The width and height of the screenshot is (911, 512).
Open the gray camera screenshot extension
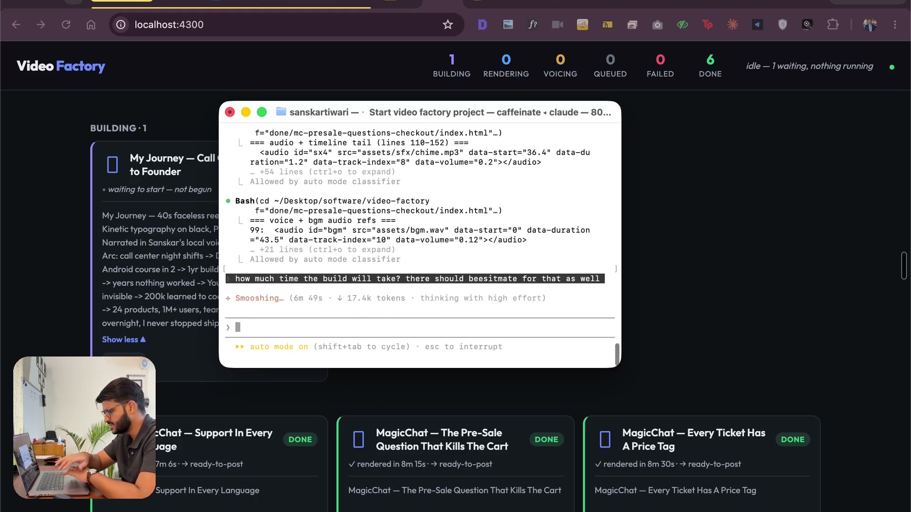[657, 25]
